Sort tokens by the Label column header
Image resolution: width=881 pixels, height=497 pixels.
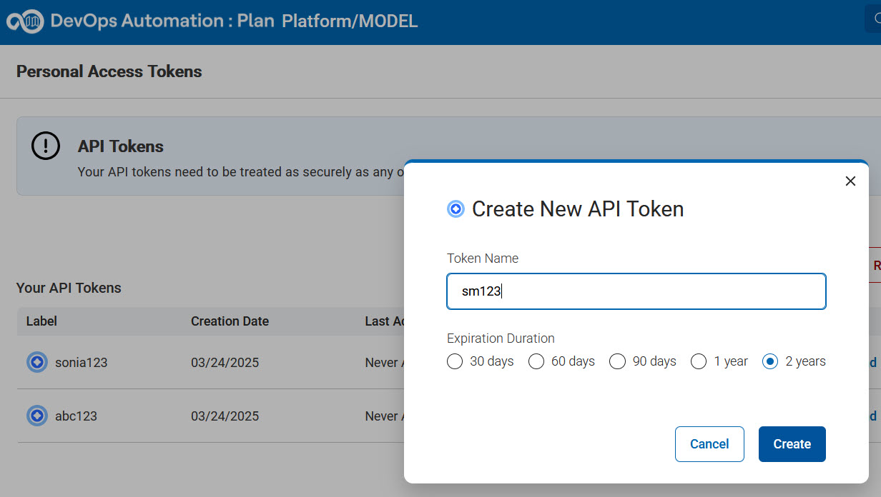click(x=41, y=321)
